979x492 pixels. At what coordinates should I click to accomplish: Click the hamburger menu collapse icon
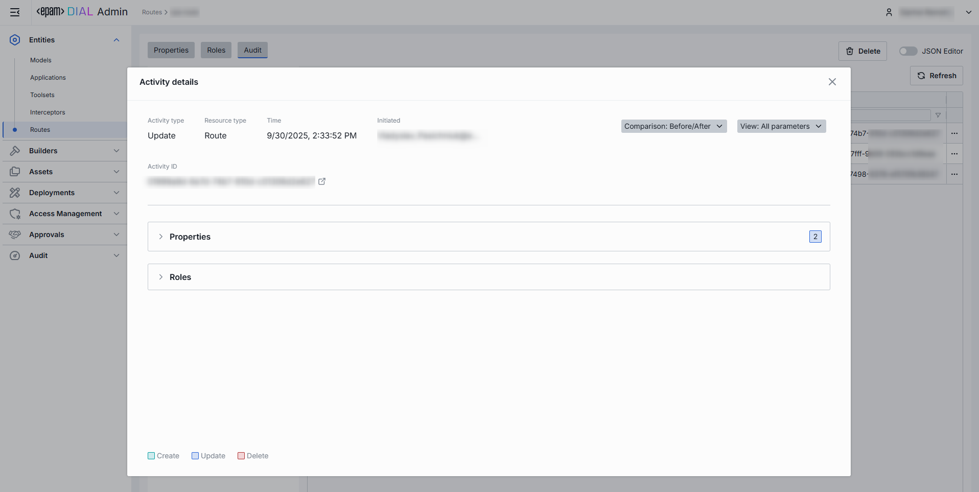coord(15,12)
